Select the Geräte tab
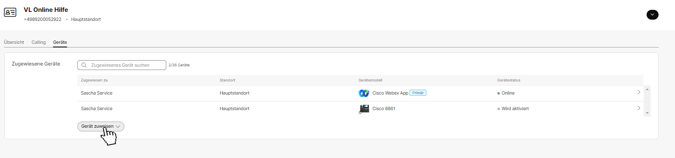Viewport: 675px width, 158px height. click(60, 42)
